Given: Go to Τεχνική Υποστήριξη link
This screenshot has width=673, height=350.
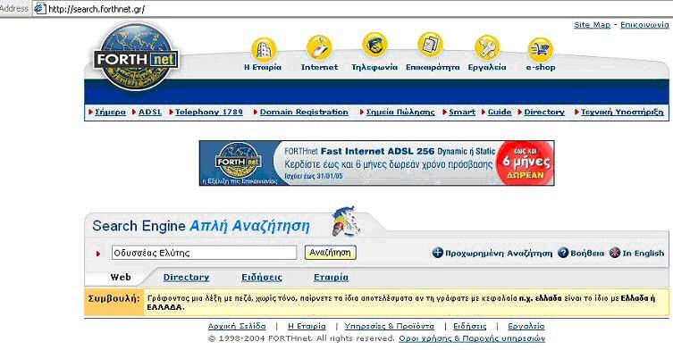Looking at the screenshot, I should coord(622,112).
